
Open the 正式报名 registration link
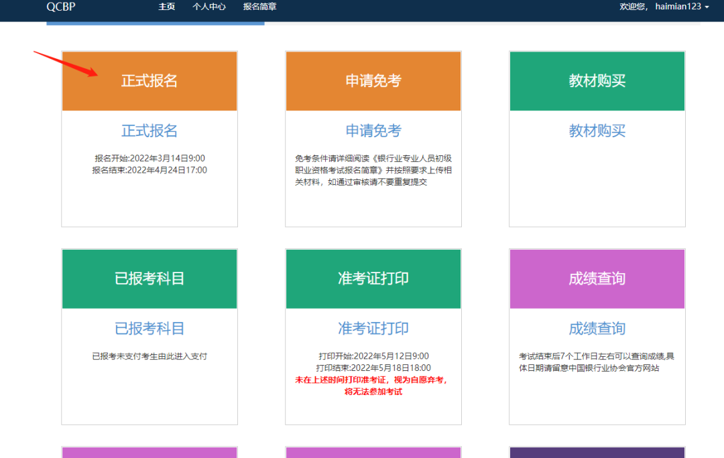tap(149, 131)
